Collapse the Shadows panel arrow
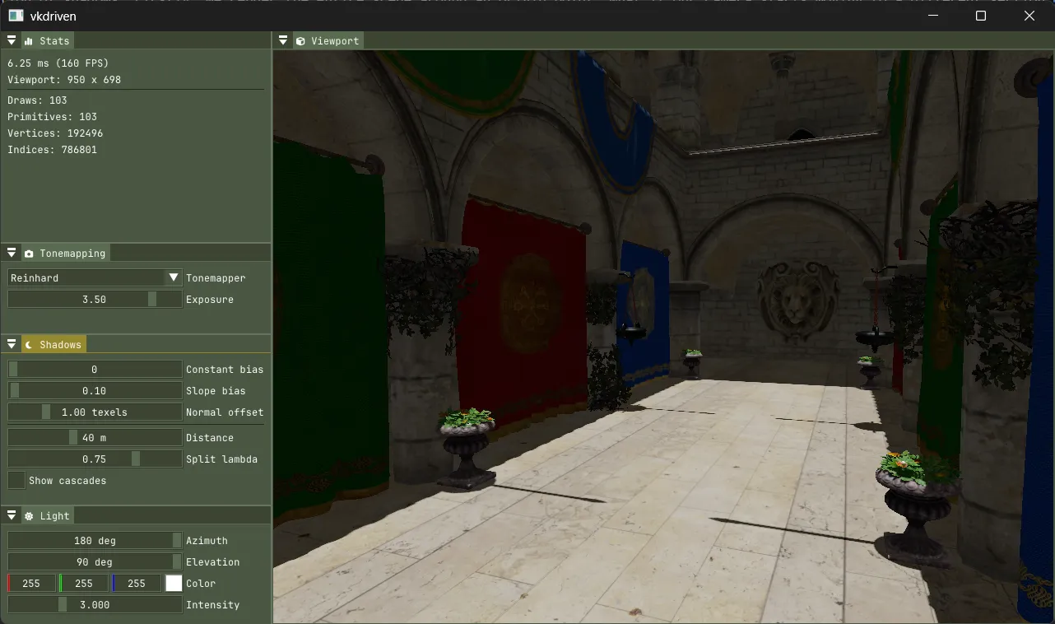This screenshot has width=1055, height=624. [x=12, y=344]
